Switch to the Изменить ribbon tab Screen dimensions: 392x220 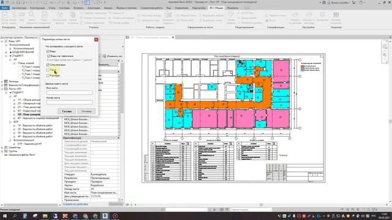(x=233, y=8)
